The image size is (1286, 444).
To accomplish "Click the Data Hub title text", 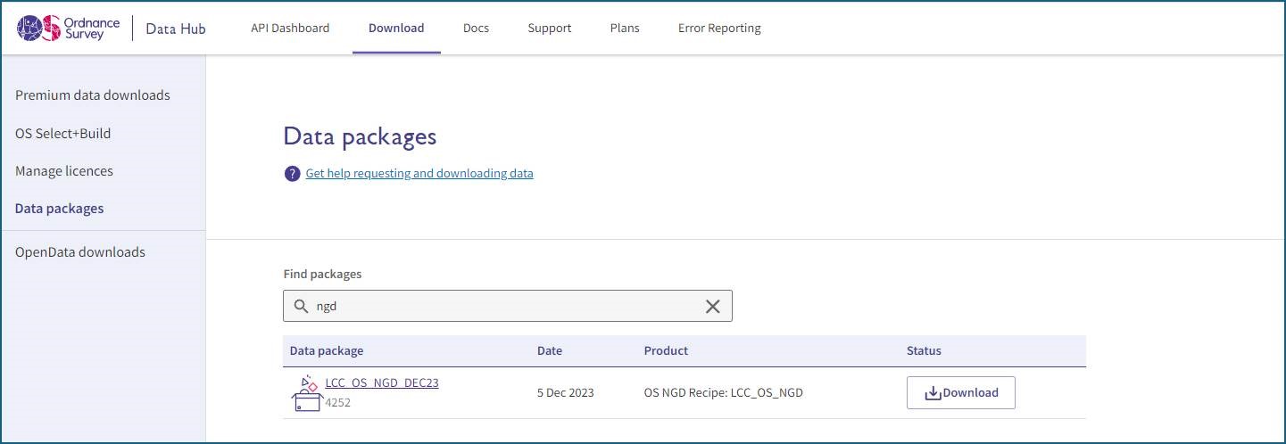I will [x=176, y=29].
